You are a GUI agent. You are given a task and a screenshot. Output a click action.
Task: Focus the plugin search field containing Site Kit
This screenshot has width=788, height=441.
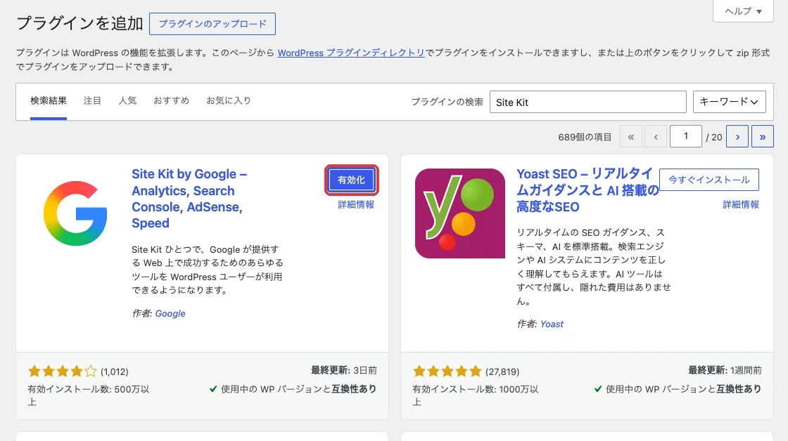(x=588, y=102)
